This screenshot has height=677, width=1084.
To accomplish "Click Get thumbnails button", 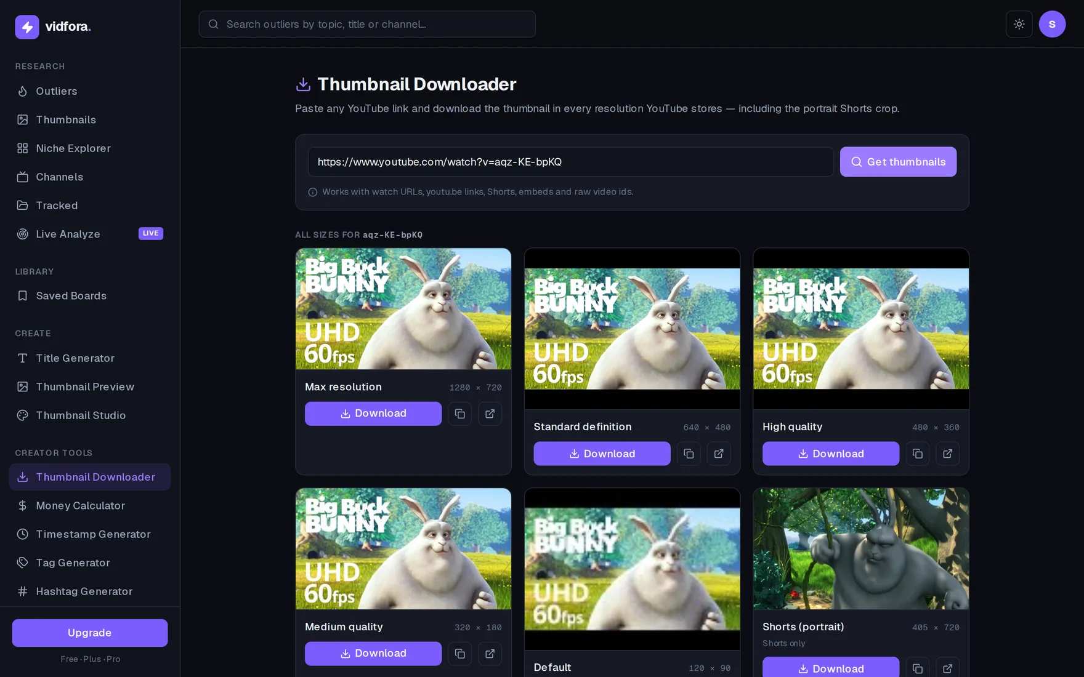I will [898, 162].
